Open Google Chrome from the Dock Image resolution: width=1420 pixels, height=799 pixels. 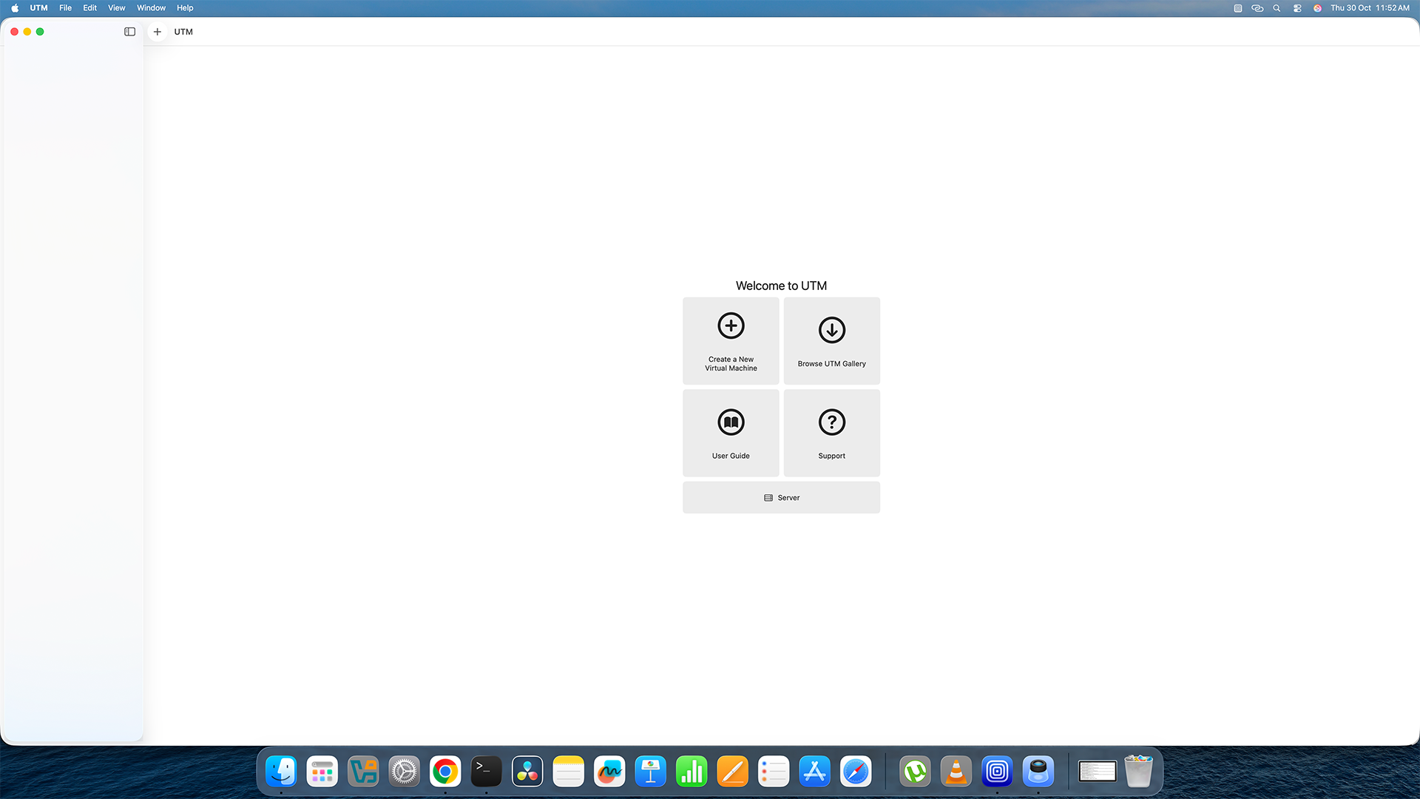click(x=444, y=771)
